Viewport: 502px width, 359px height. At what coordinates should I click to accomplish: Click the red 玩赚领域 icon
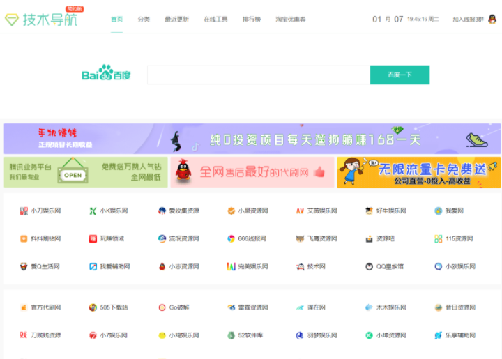click(x=93, y=238)
